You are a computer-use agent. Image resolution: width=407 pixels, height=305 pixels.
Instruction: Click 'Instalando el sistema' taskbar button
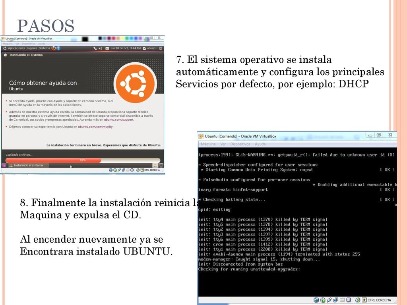coord(28,165)
